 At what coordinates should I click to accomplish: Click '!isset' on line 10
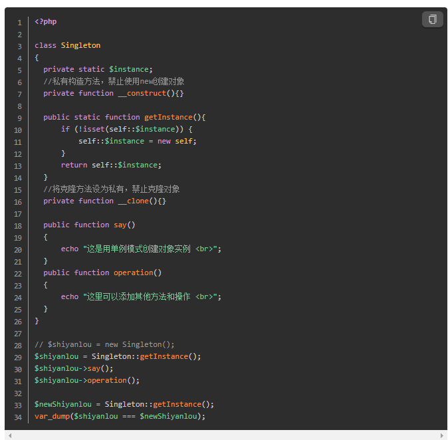(x=92, y=129)
